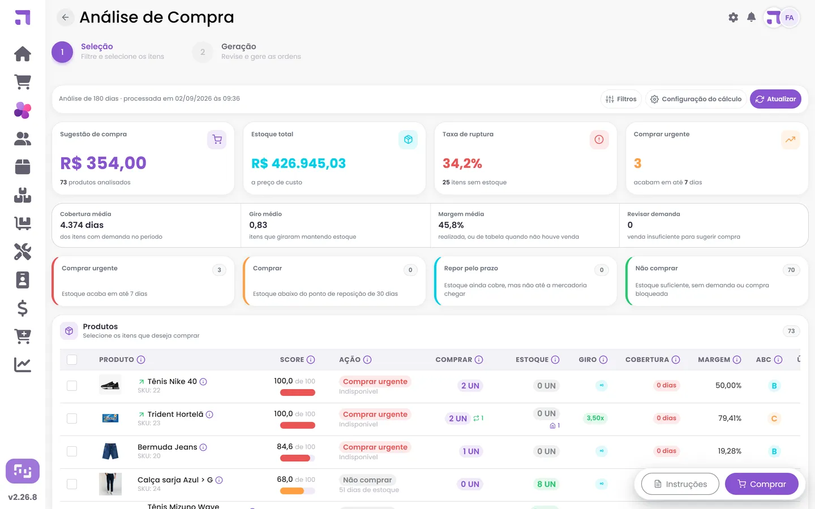Open the shopping cart sidebar icon
The width and height of the screenshot is (815, 509).
pyautogui.click(x=23, y=82)
